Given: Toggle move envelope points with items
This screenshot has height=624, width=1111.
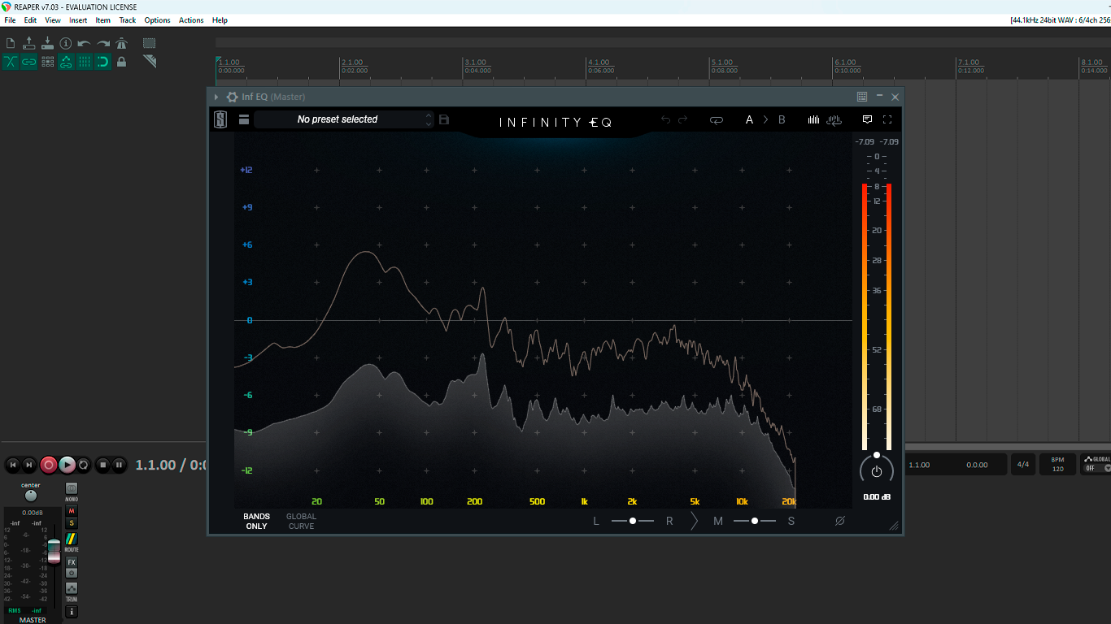Looking at the screenshot, I should click(66, 62).
